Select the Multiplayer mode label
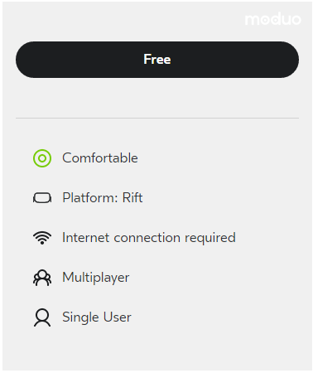 96,278
